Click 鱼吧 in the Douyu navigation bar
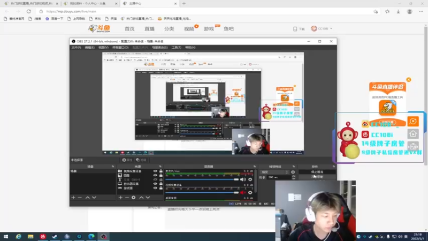The width and height of the screenshot is (428, 241). click(x=229, y=29)
